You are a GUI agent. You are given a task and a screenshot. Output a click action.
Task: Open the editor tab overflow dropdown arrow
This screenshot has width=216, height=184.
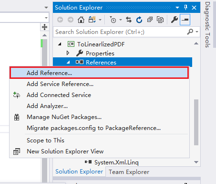point(46,8)
